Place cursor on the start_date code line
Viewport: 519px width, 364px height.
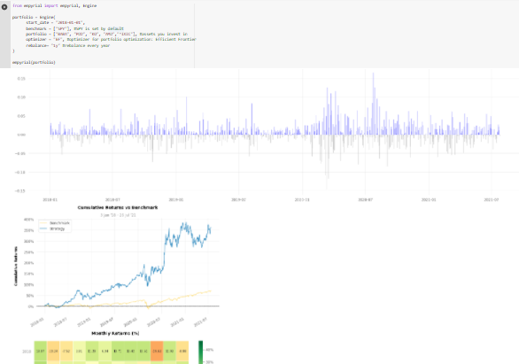tap(55, 22)
